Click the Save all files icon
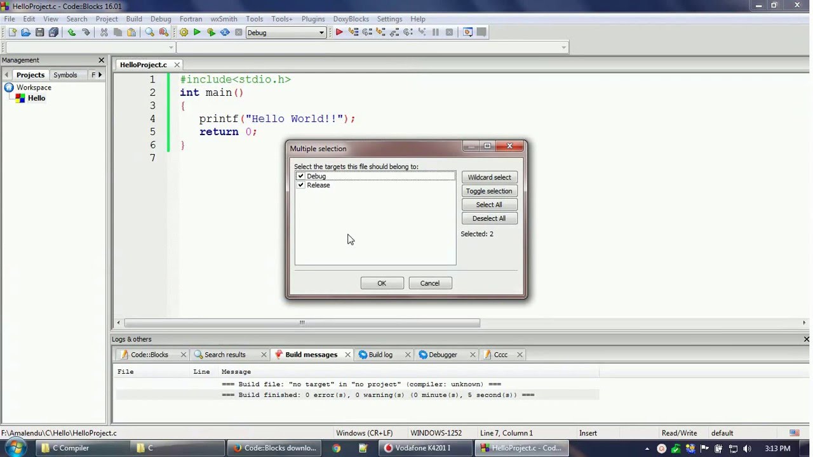This screenshot has height=457, width=813. [x=54, y=32]
